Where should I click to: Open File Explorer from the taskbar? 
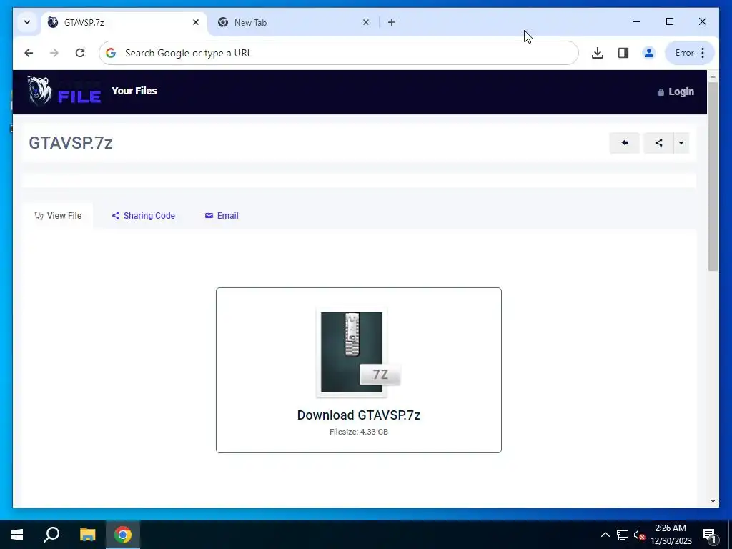pos(87,535)
